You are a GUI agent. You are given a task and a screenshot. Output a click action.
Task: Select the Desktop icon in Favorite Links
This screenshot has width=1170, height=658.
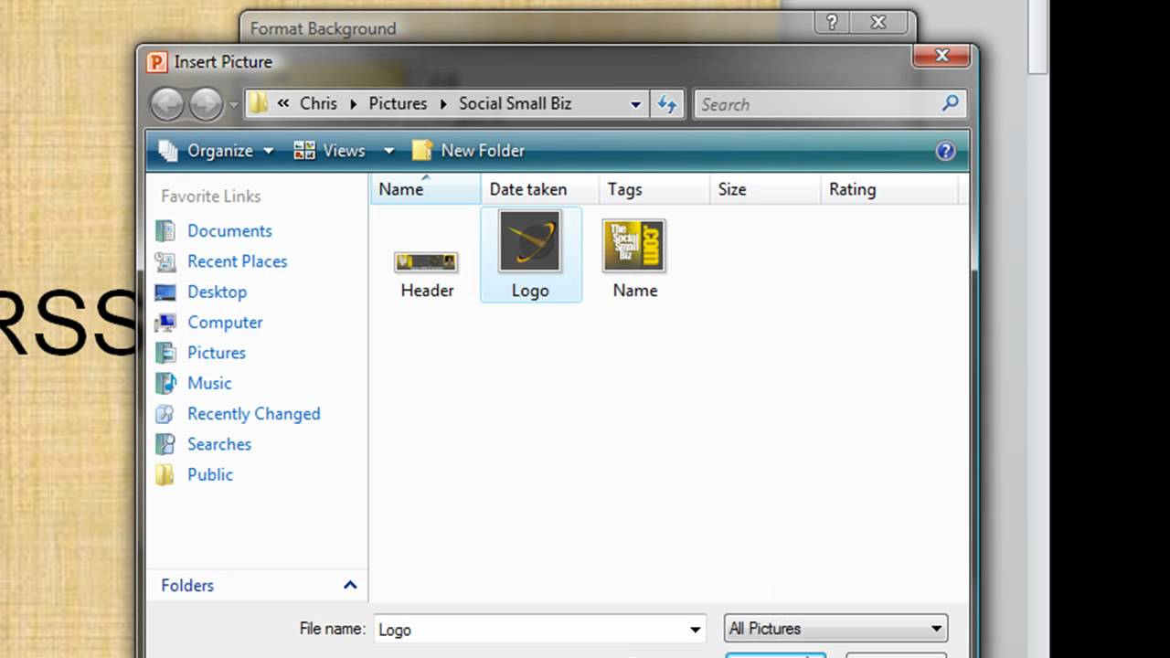coord(165,292)
